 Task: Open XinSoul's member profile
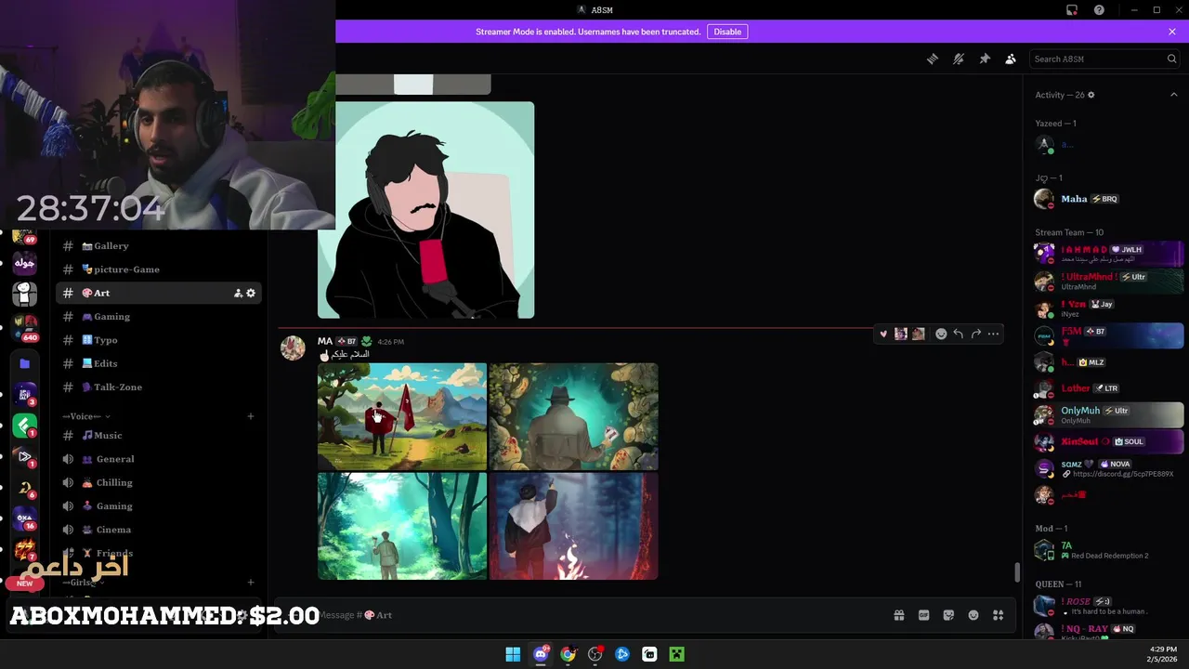tap(1108, 441)
